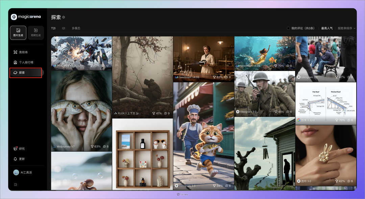Switch to the T2I tab
Image resolution: width=365 pixels, height=199 pixels.
click(x=53, y=28)
